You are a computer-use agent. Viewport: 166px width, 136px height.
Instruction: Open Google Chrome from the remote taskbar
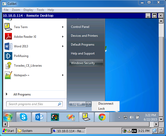pos(102,117)
